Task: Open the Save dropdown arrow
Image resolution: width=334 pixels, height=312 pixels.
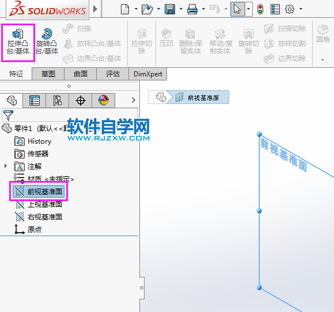Action: 181,9
